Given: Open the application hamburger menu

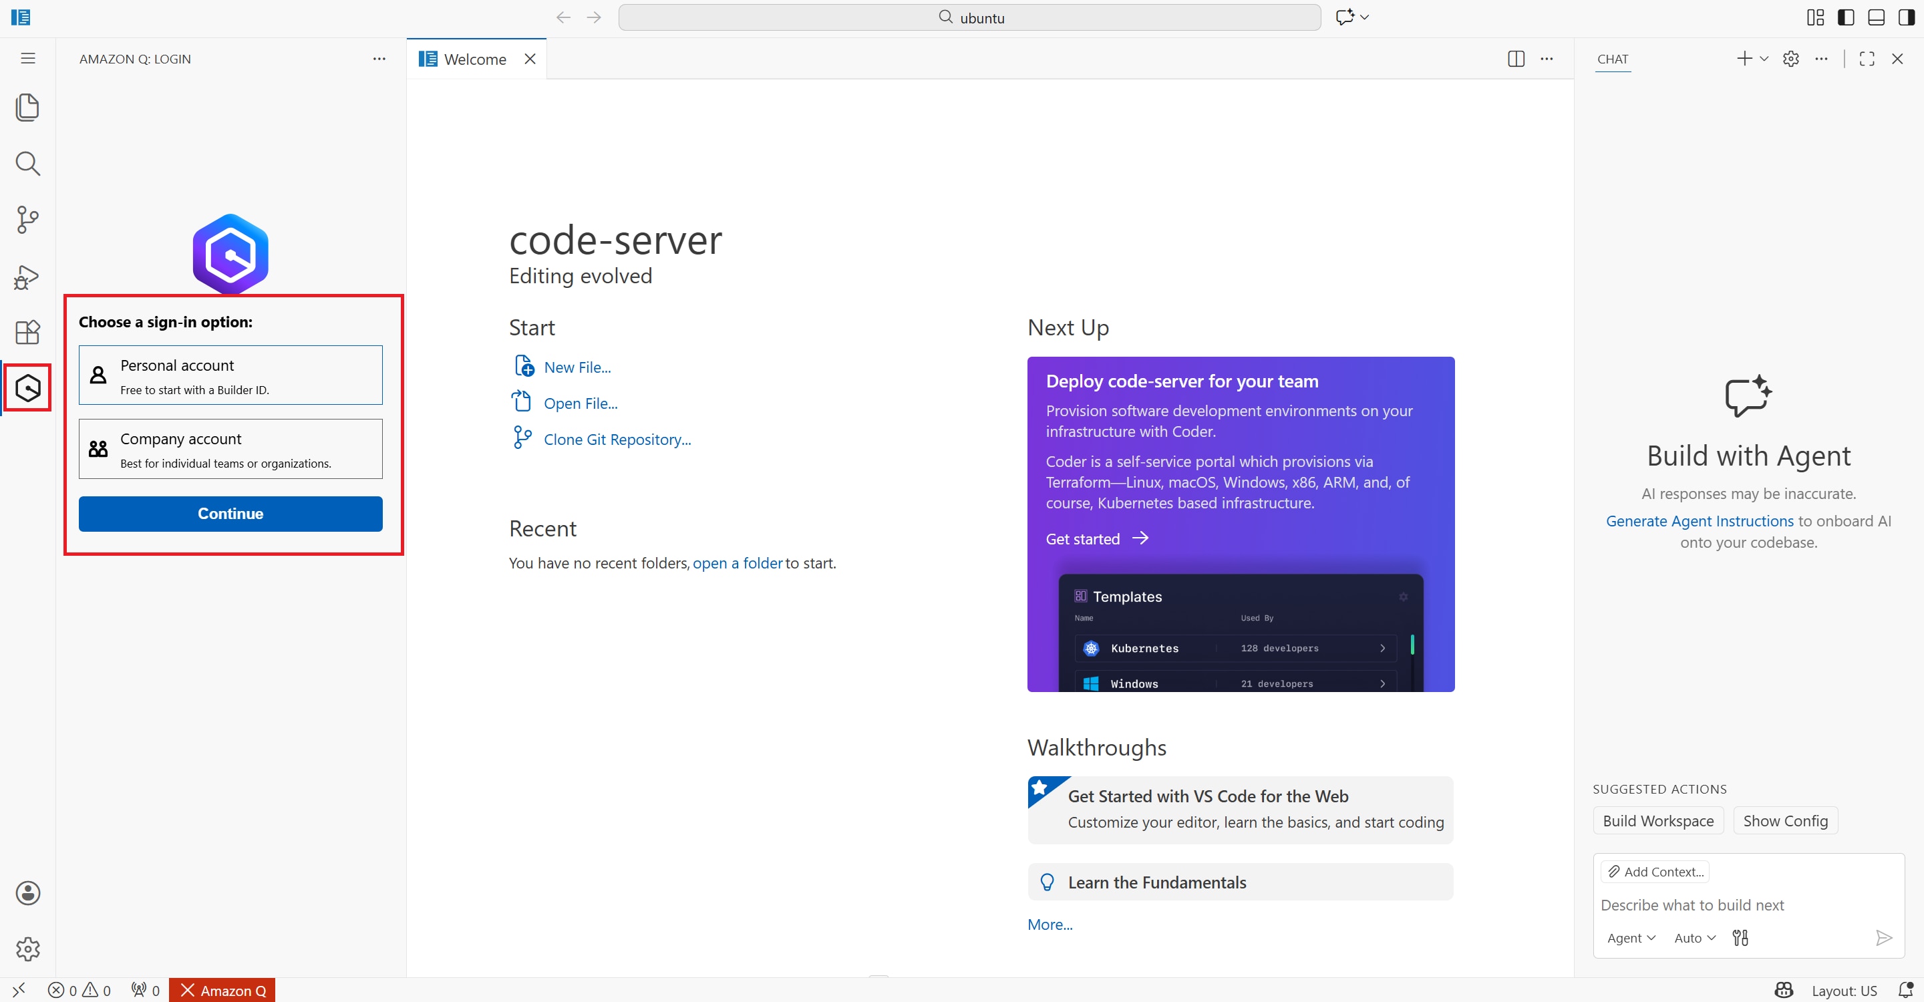Looking at the screenshot, I should [27, 58].
